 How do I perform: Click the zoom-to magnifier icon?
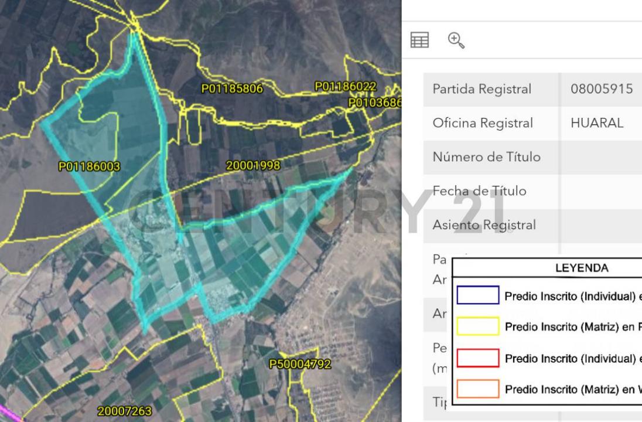pyautogui.click(x=456, y=40)
